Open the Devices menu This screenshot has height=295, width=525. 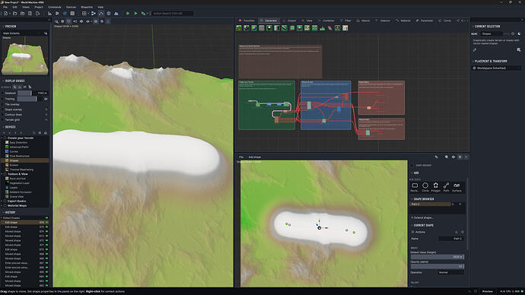pos(71,7)
